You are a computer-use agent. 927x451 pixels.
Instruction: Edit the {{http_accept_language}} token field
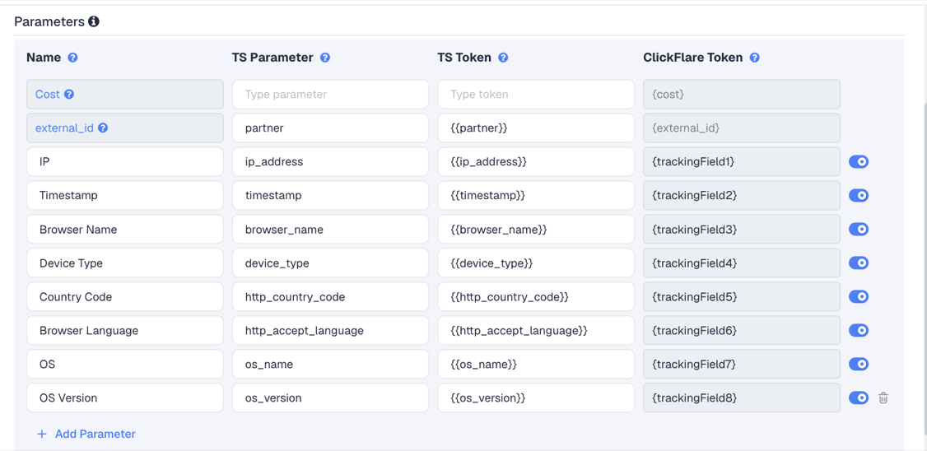[536, 330]
